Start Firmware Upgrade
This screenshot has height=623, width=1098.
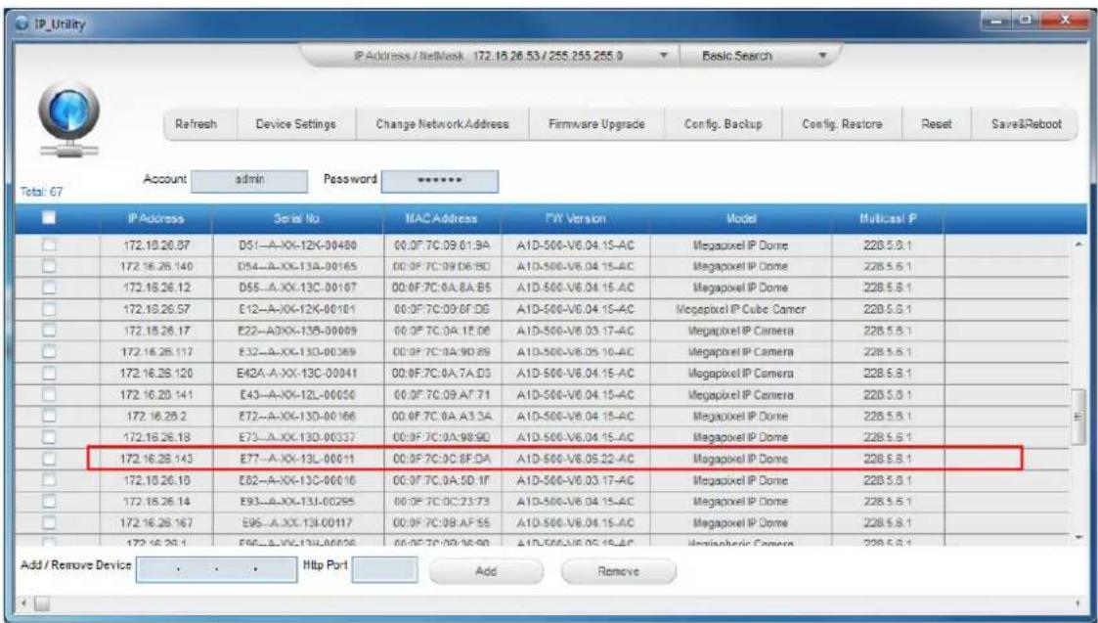coord(596,124)
